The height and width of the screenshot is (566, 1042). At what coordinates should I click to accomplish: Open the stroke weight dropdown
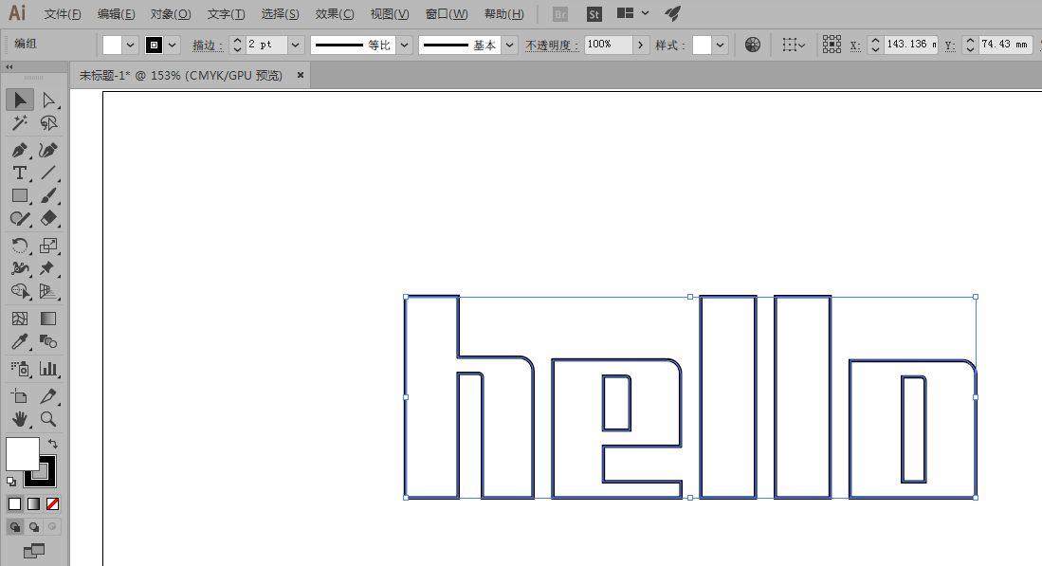(296, 46)
